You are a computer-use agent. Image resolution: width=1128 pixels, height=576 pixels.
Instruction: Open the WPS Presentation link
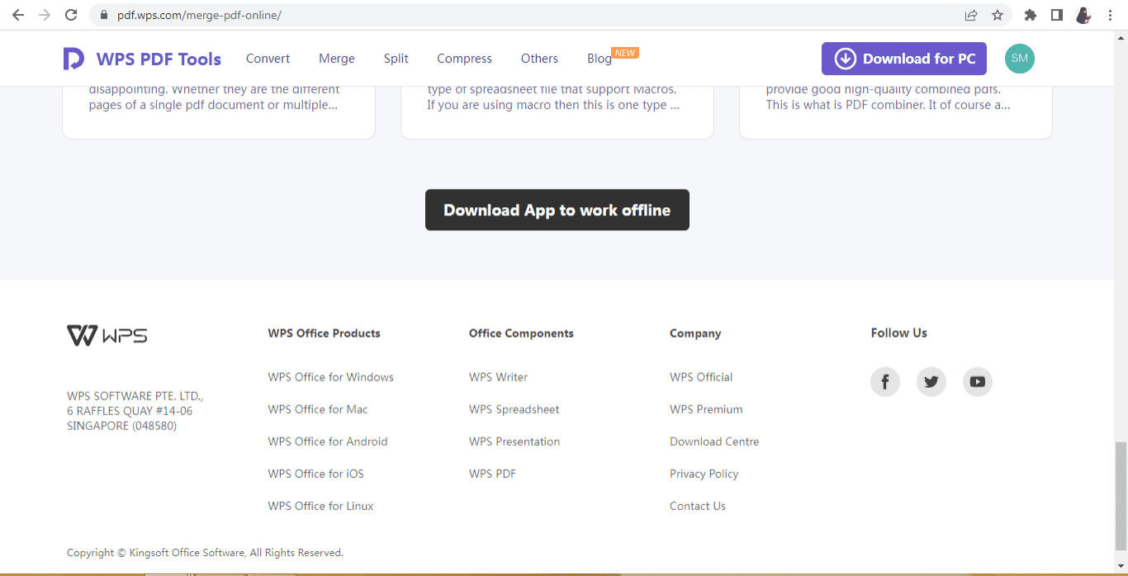(514, 441)
